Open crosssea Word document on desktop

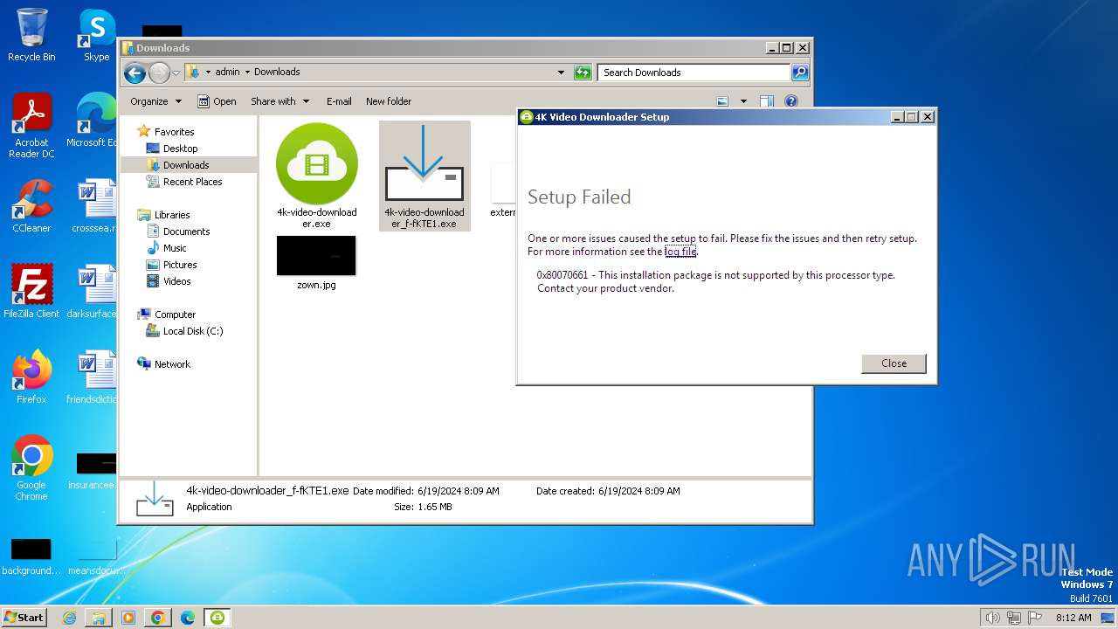pyautogui.click(x=94, y=206)
